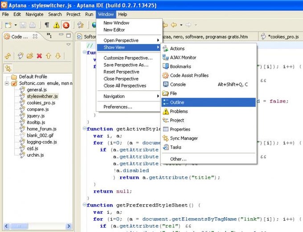The image size is (303, 232).
Task: Click the red X delete profile icon
Action: [39, 56]
